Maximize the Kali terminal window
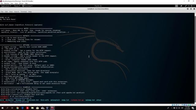The image size is (196, 110). (191, 9)
